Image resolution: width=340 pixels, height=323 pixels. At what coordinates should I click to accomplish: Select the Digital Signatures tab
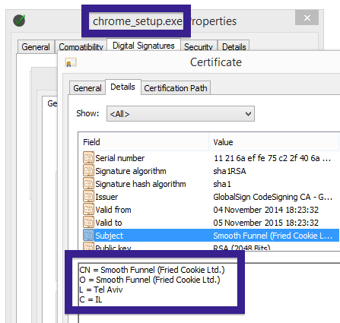coord(144,46)
